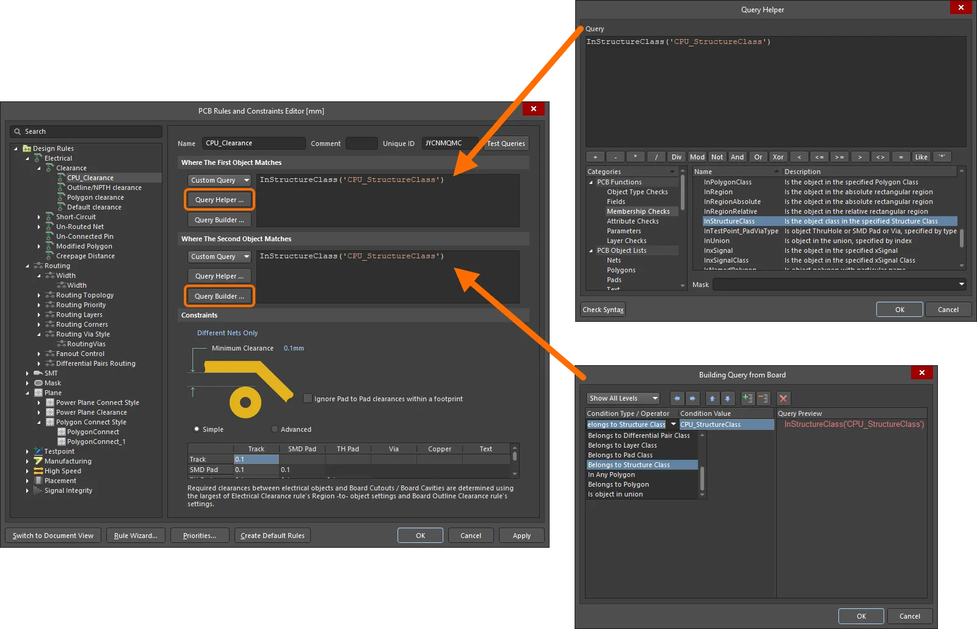Click the Signal Integrity category icon
The image size is (977, 629).
pos(38,490)
